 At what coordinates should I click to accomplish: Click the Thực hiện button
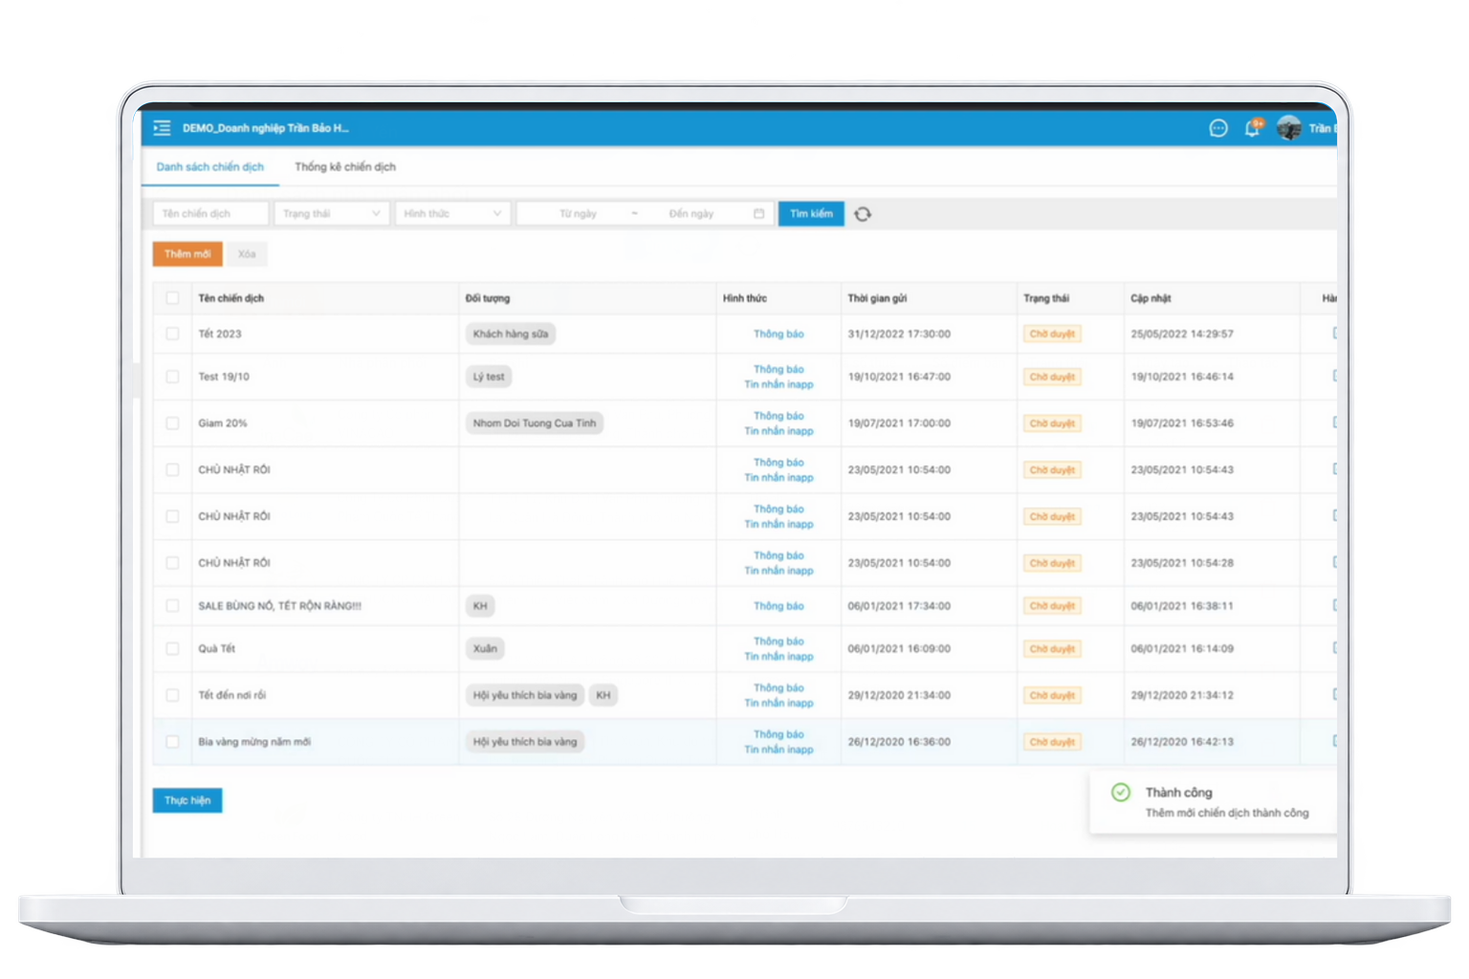(187, 800)
